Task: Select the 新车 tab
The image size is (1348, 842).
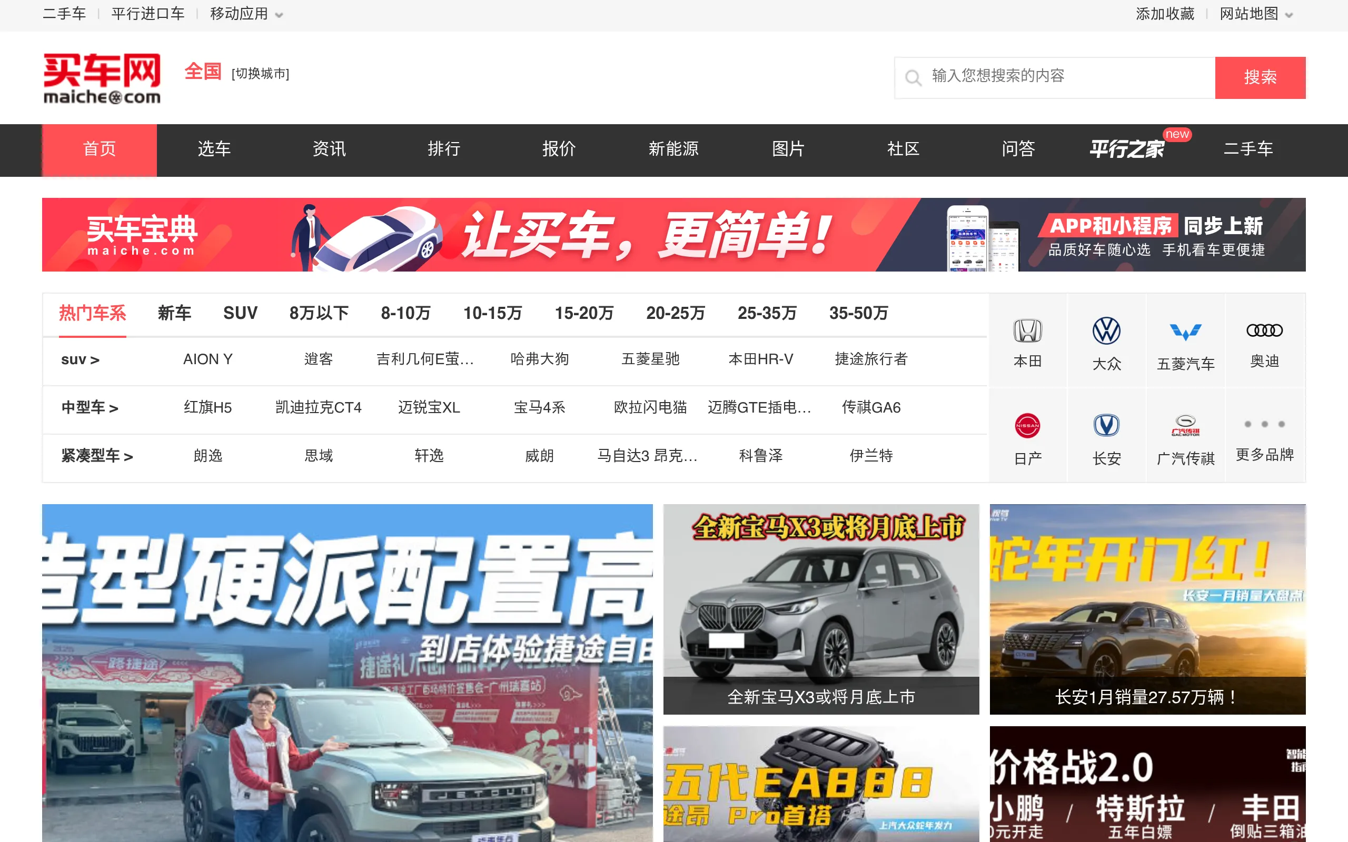Action: point(174,314)
